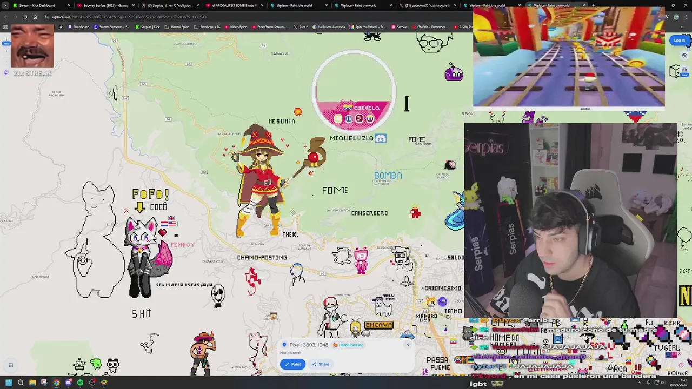The height and width of the screenshot is (389, 692).
Task: Open the Spin the Wheel bookmark
Action: [368, 27]
